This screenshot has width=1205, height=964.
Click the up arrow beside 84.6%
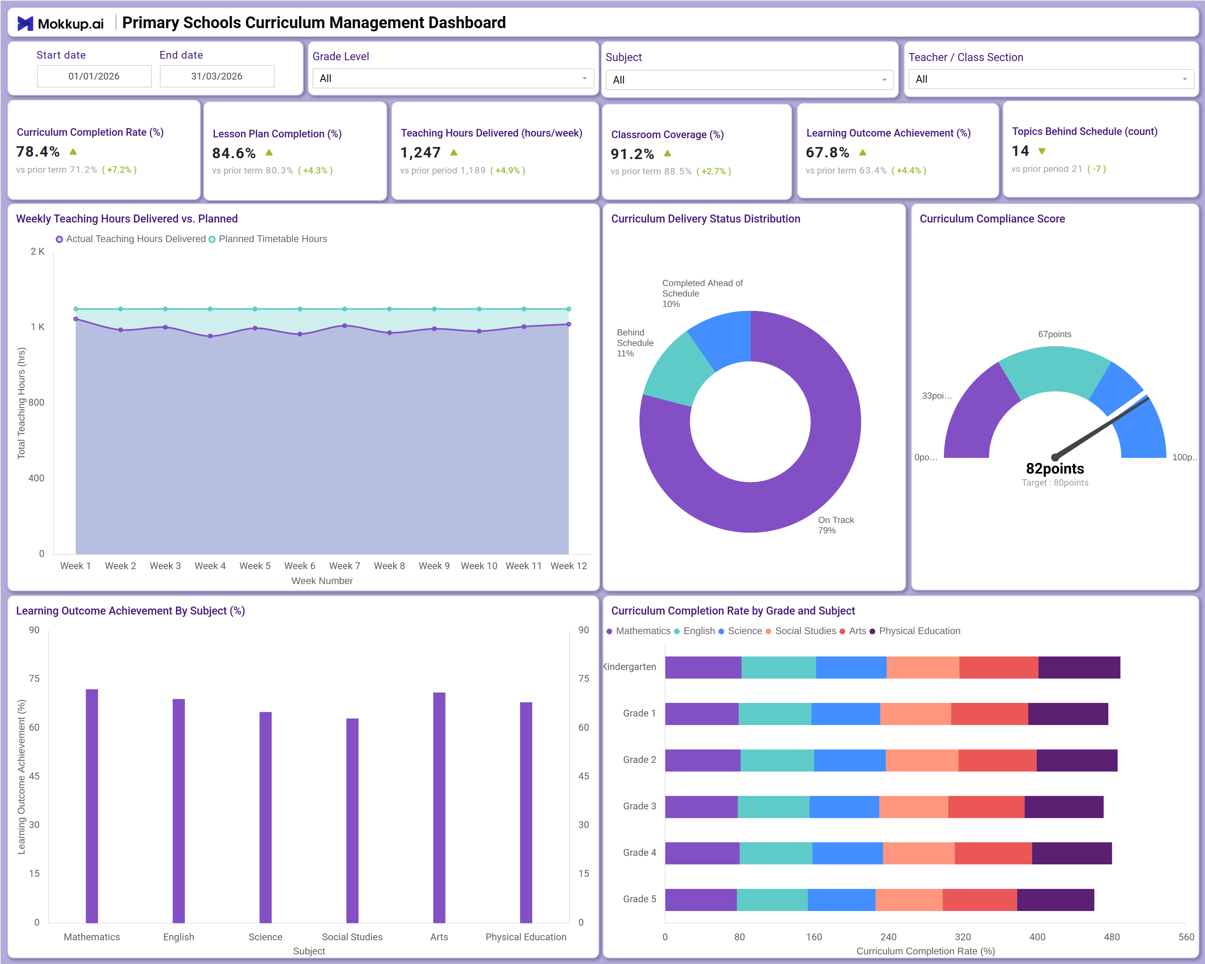(269, 153)
